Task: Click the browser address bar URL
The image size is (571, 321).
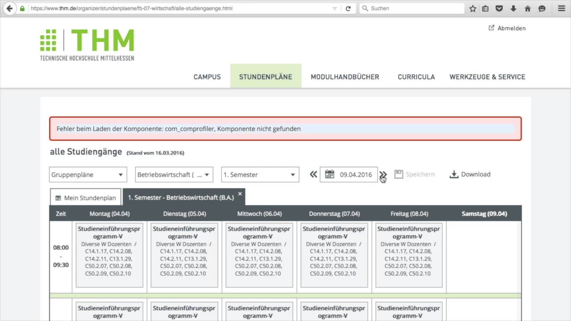Action: pyautogui.click(x=178, y=8)
